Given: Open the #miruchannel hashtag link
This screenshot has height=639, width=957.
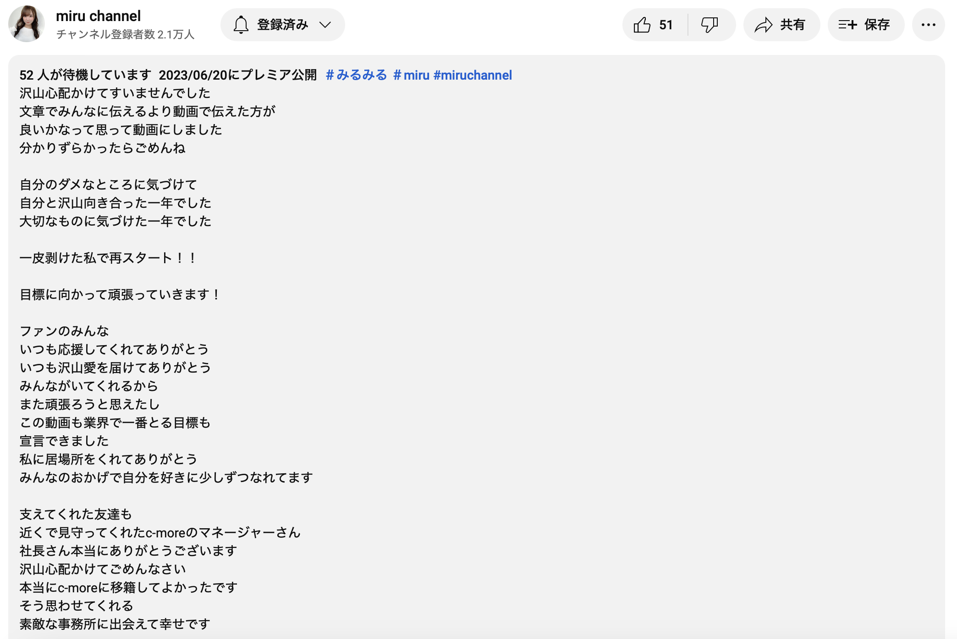Looking at the screenshot, I should click(x=473, y=75).
